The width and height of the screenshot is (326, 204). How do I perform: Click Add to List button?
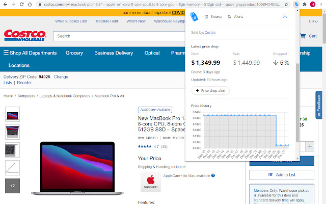pos(282,175)
